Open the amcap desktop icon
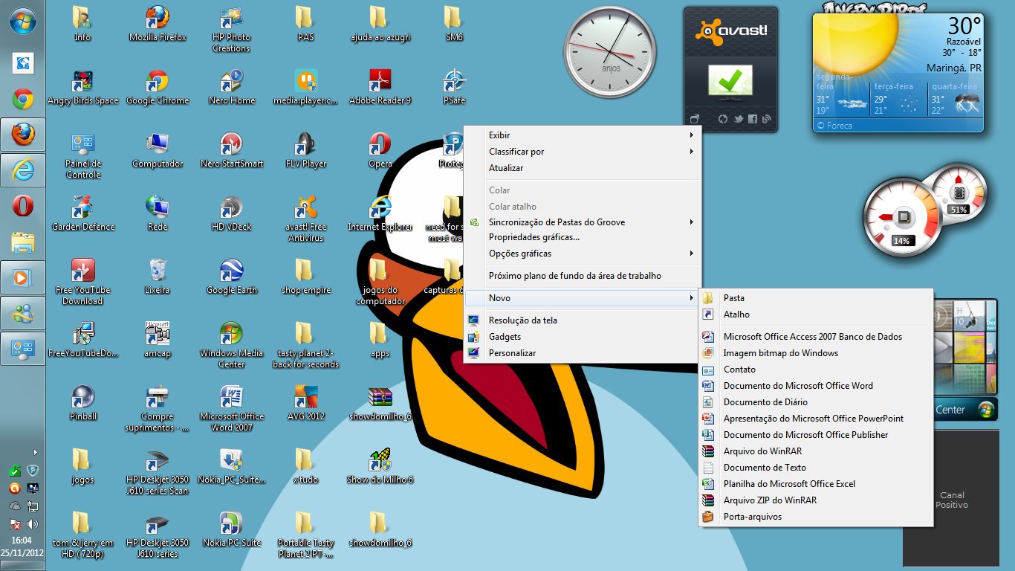Screen dimensions: 1015x571 click(158, 340)
